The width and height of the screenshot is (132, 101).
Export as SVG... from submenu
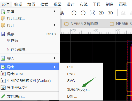tap(81, 81)
